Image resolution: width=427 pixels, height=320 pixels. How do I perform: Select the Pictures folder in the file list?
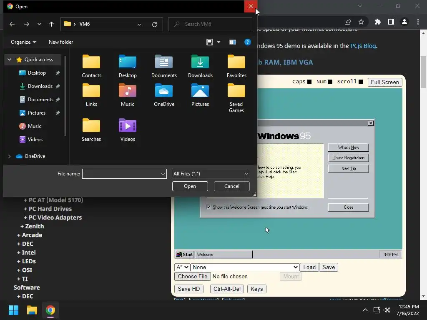point(200,95)
